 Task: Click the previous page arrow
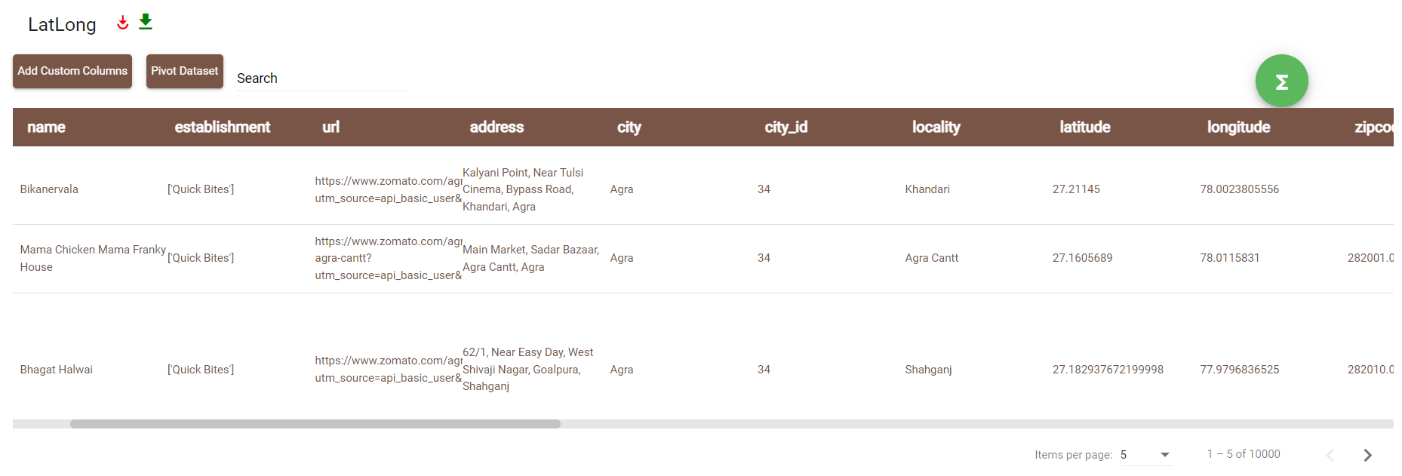click(1330, 455)
